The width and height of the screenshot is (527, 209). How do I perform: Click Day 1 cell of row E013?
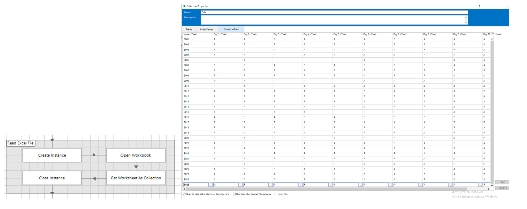tap(228, 102)
